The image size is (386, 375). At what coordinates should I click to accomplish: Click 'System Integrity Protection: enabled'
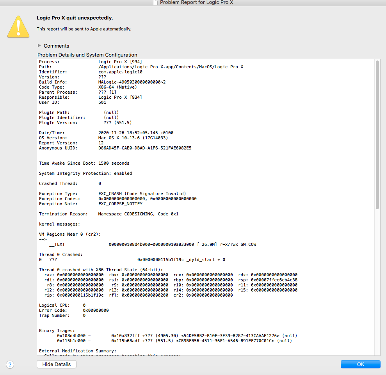pyautogui.click(x=85, y=173)
